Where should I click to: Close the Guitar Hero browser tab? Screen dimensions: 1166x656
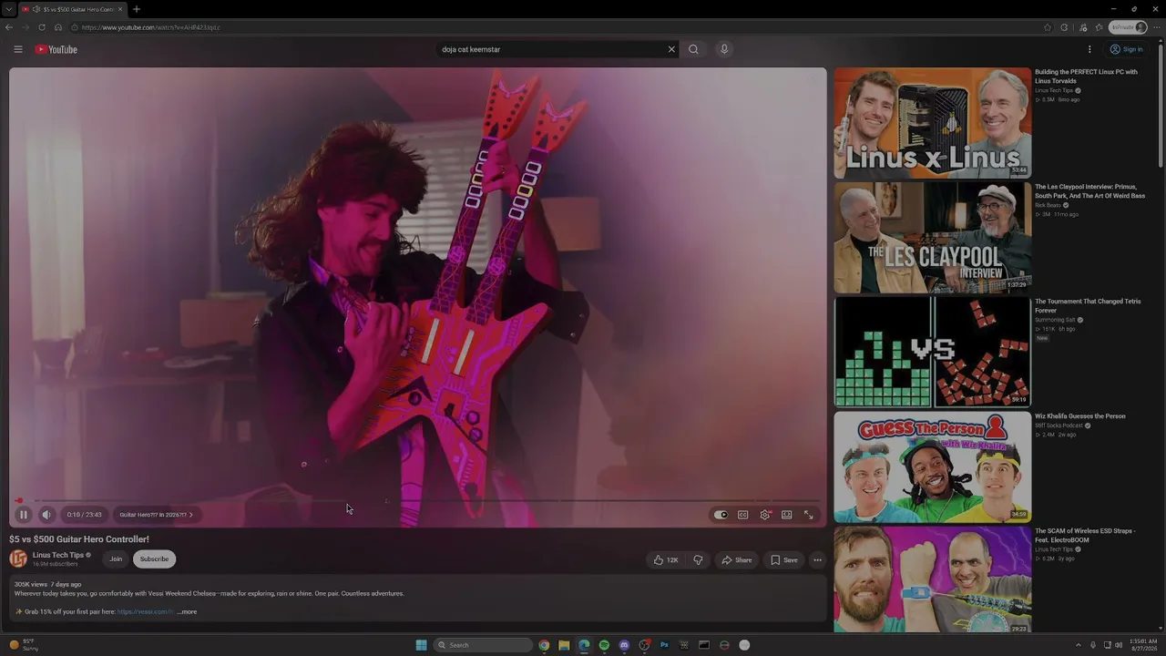pyautogui.click(x=120, y=9)
